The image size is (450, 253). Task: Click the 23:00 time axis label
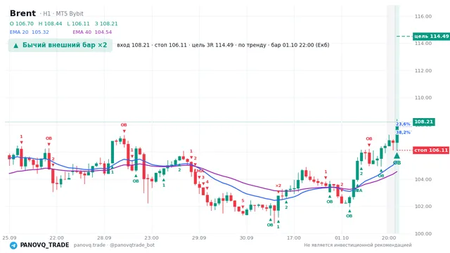pyautogui.click(x=151, y=238)
